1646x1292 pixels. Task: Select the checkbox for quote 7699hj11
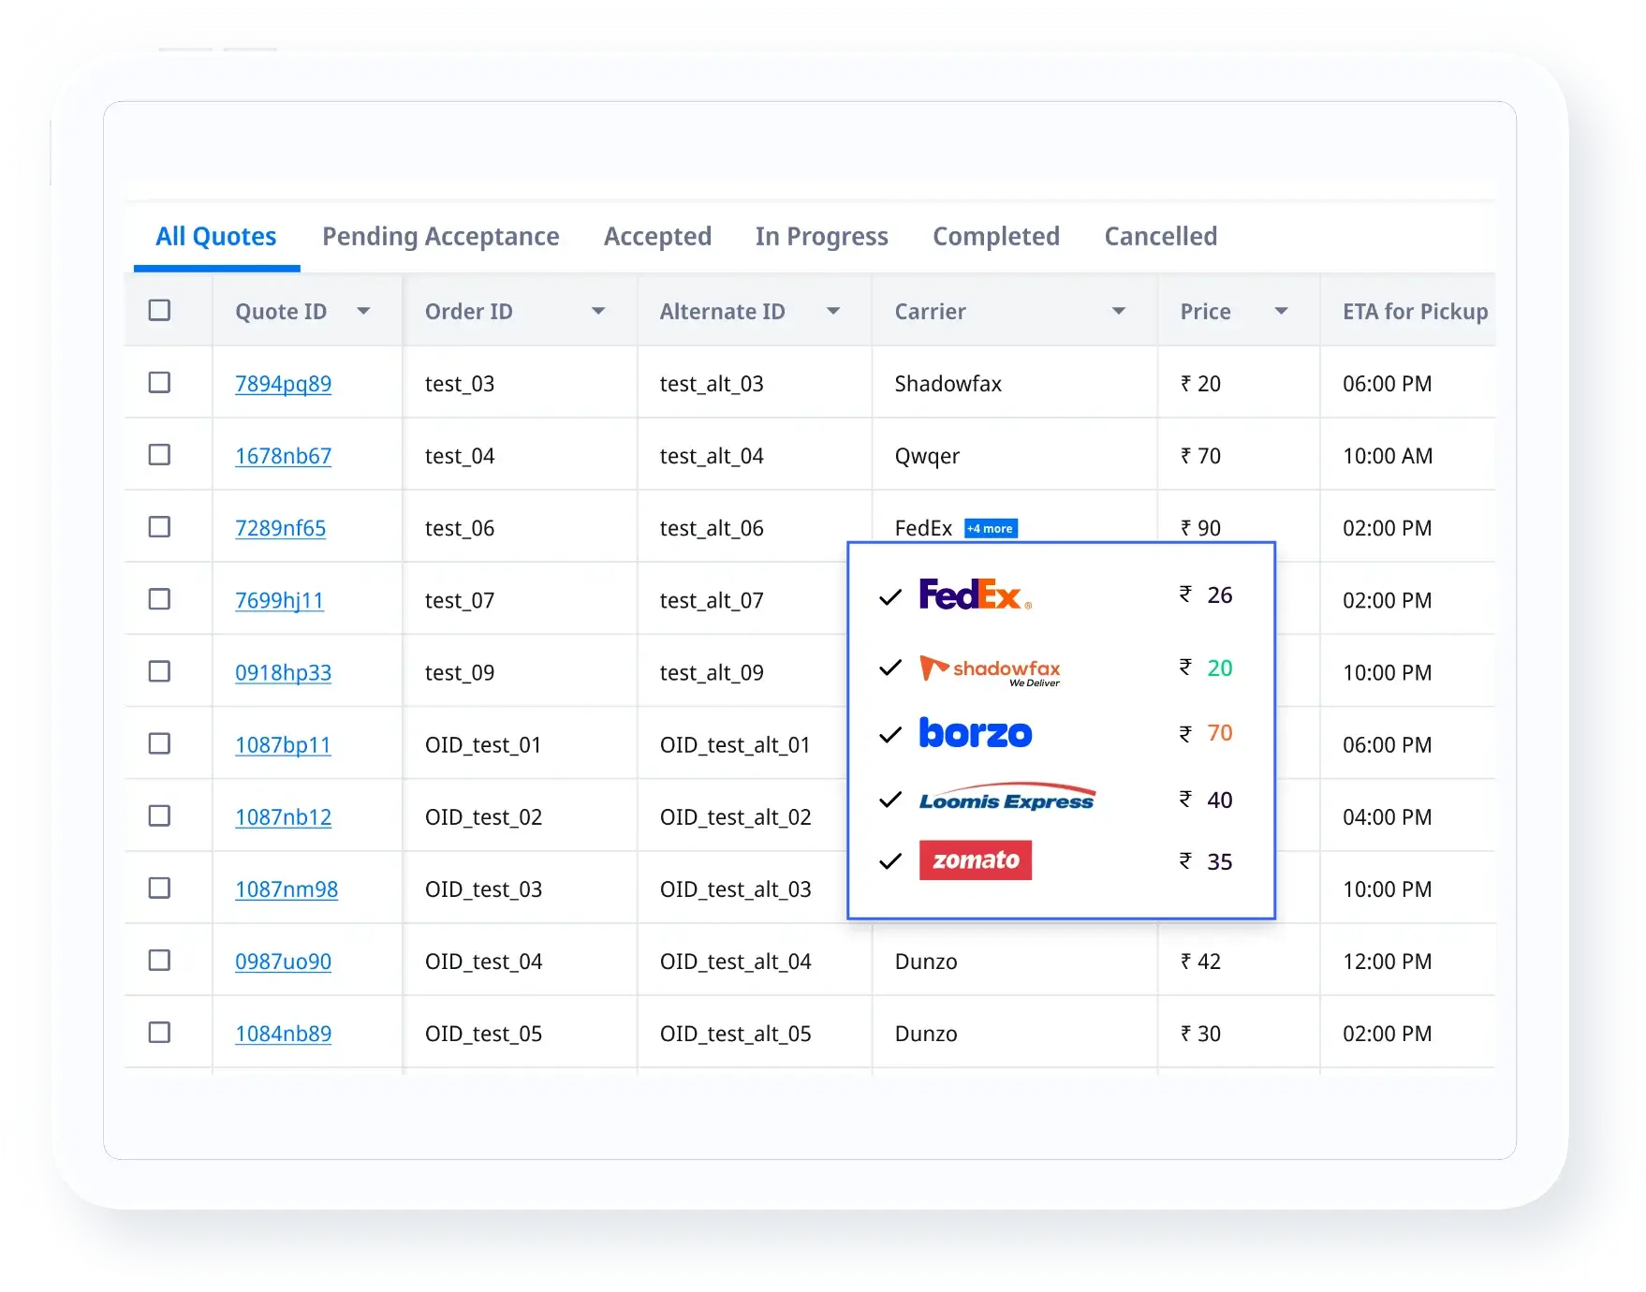[x=160, y=598]
